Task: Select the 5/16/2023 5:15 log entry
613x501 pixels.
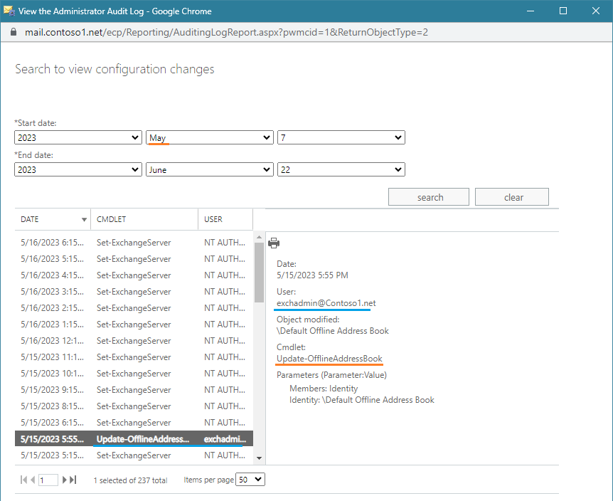Action: (x=134, y=259)
